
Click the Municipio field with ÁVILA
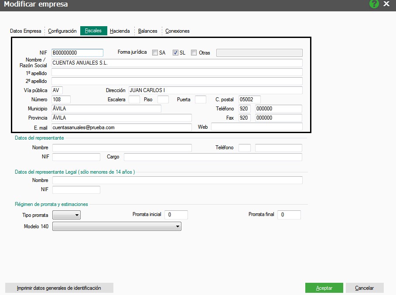click(106, 109)
